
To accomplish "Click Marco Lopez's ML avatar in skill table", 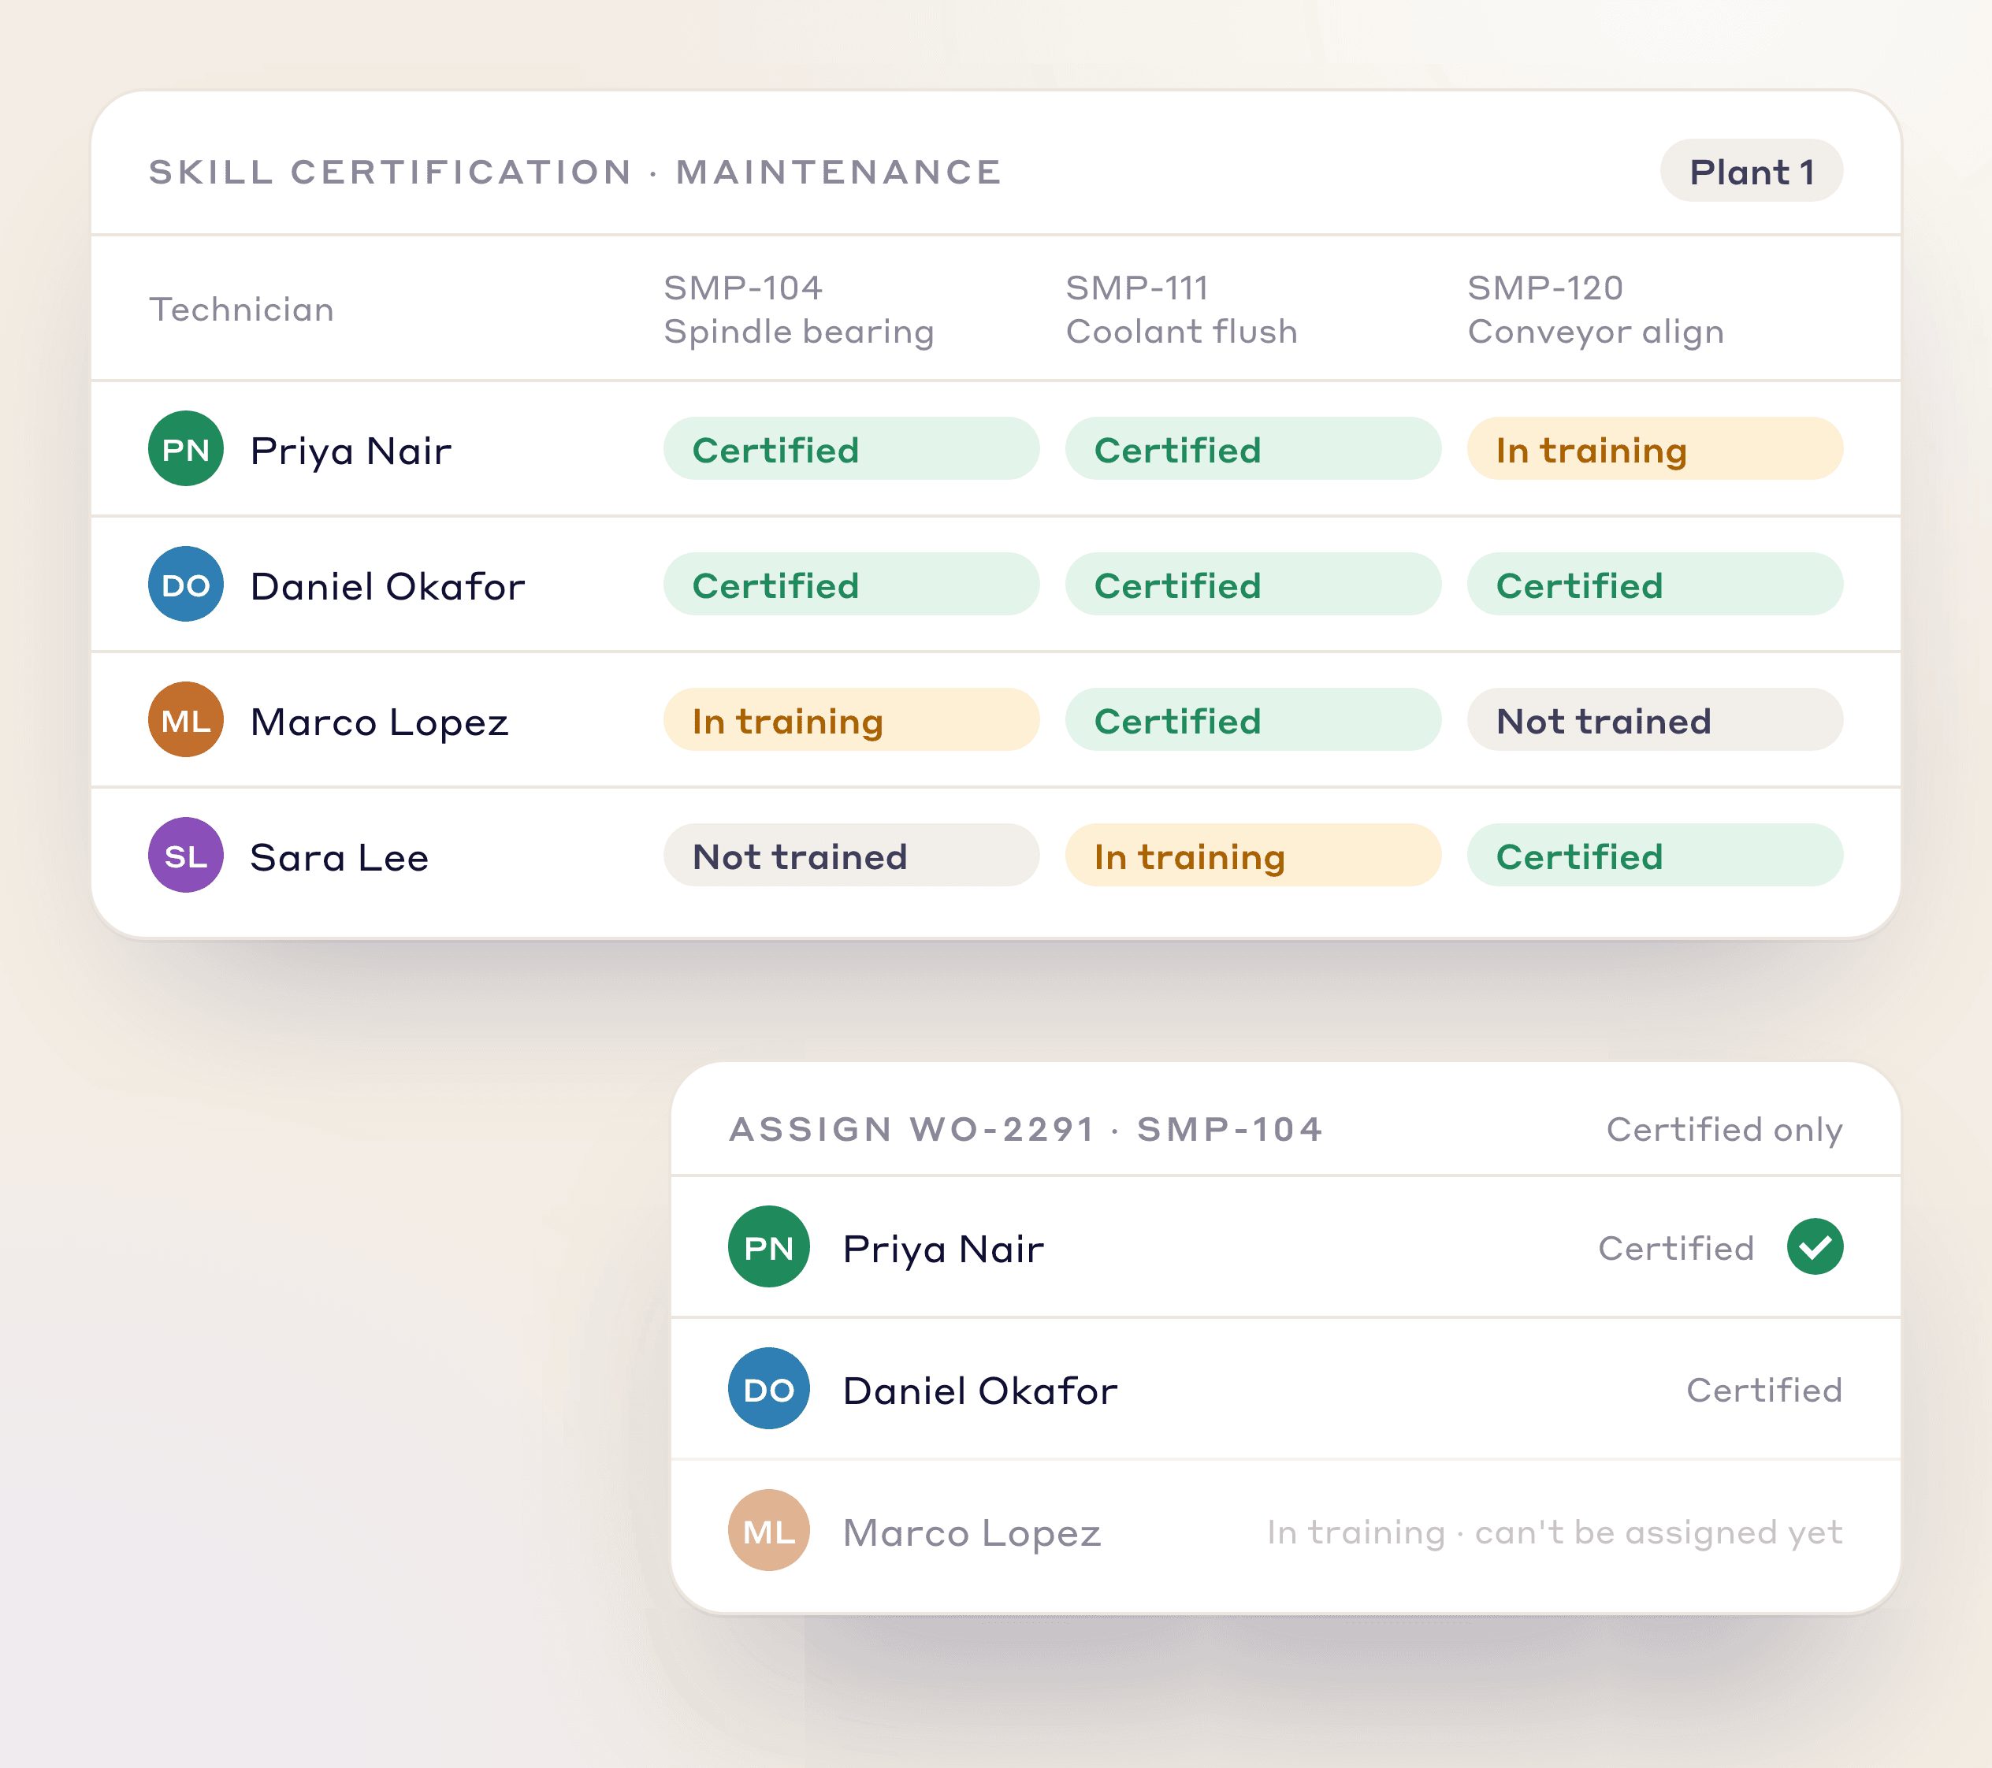I will [x=185, y=720].
